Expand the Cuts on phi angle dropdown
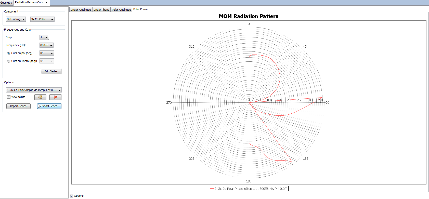The image size is (429, 199). click(x=47, y=53)
